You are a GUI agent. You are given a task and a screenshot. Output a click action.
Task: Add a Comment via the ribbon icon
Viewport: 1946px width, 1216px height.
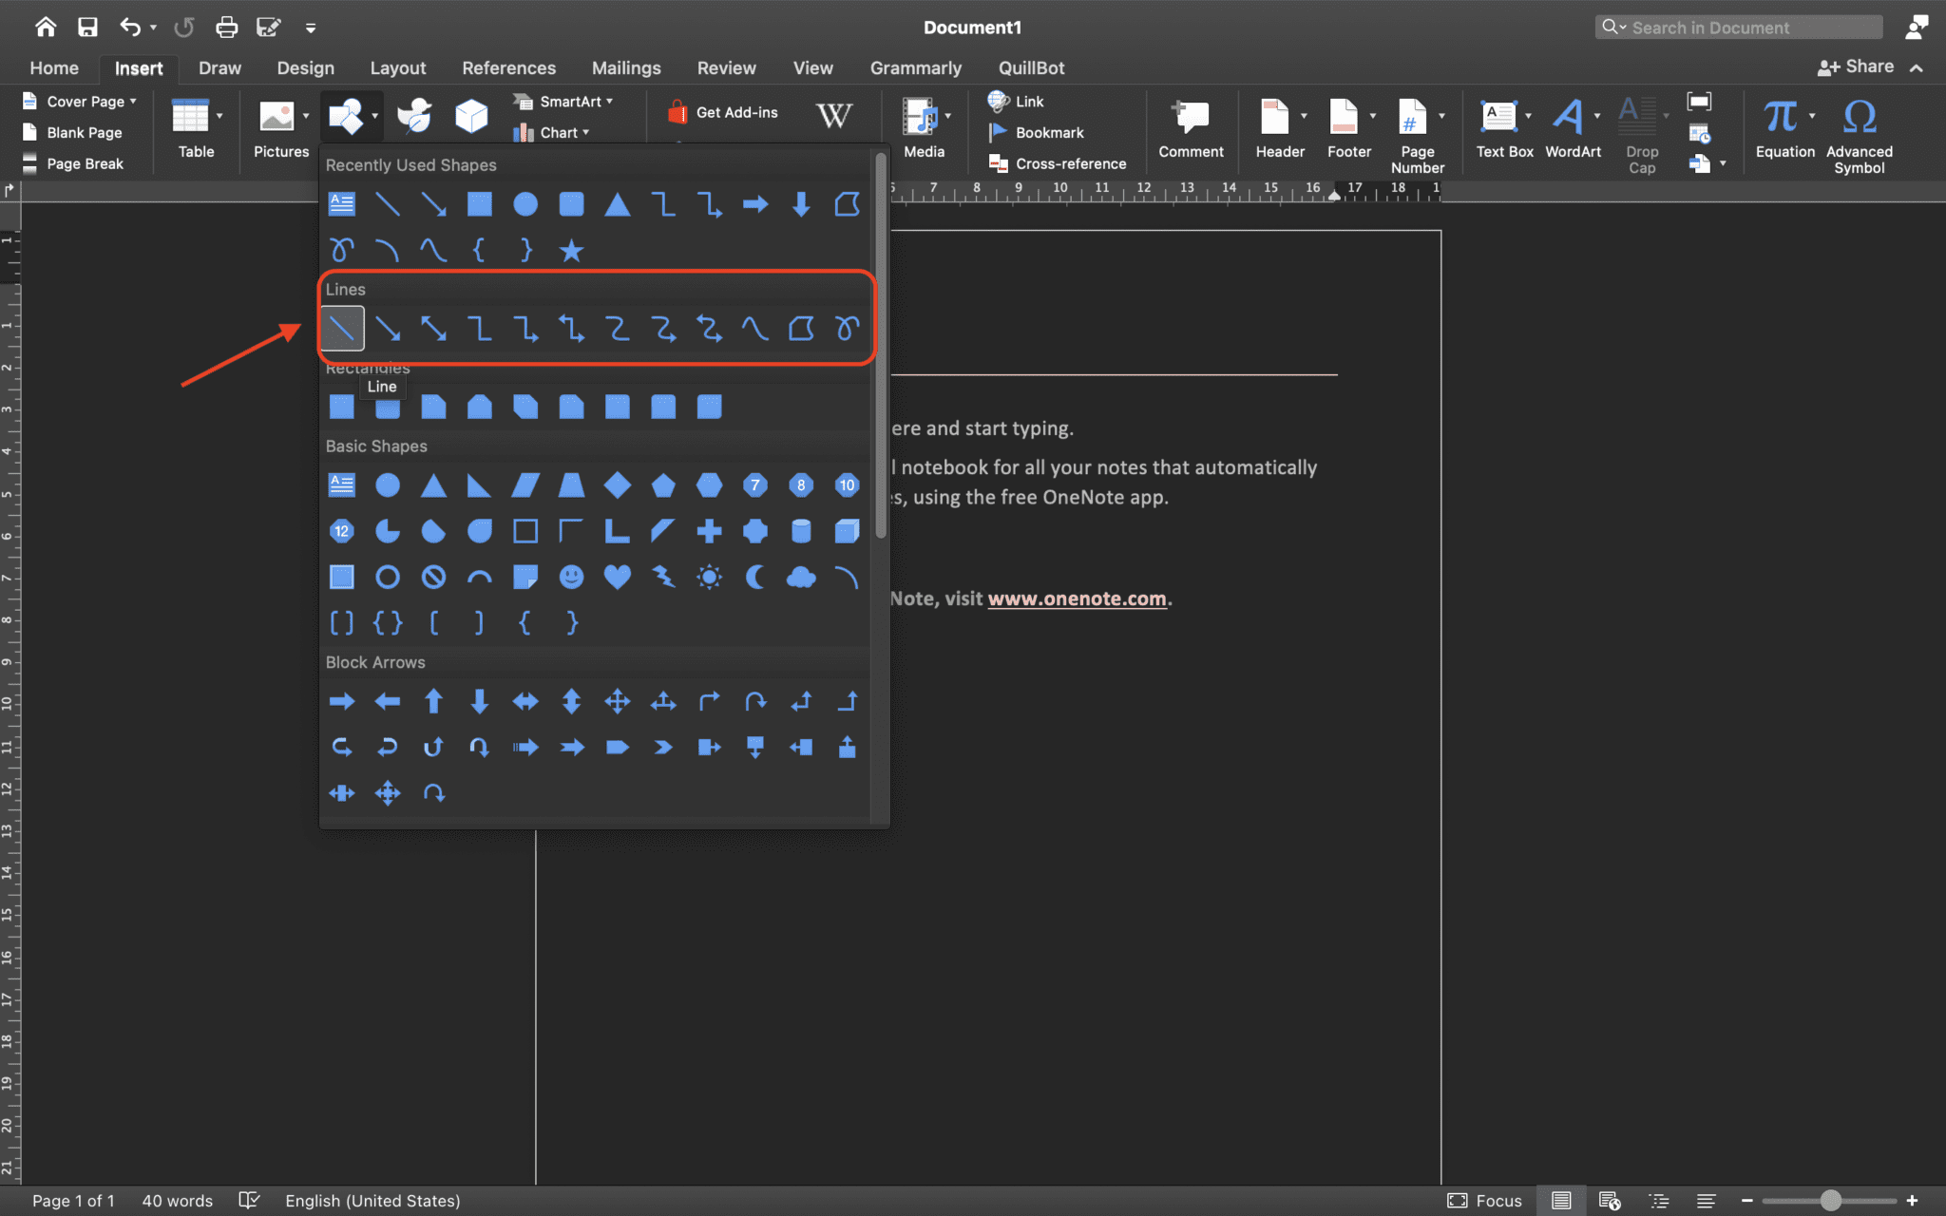(1190, 123)
